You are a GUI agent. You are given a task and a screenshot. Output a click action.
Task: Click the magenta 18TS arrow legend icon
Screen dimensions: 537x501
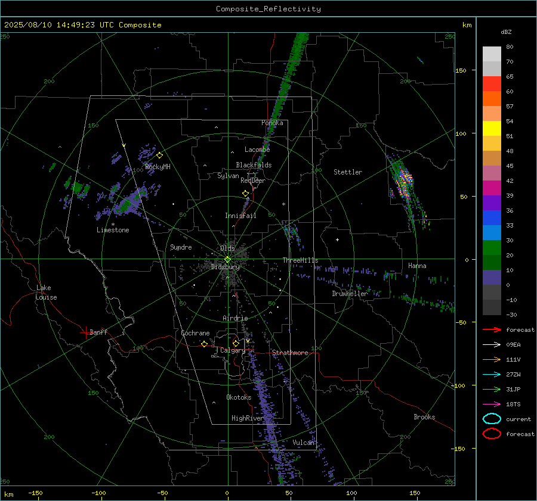492,404
